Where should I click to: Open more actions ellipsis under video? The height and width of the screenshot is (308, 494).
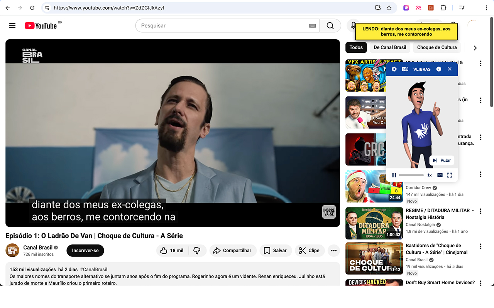coord(334,251)
